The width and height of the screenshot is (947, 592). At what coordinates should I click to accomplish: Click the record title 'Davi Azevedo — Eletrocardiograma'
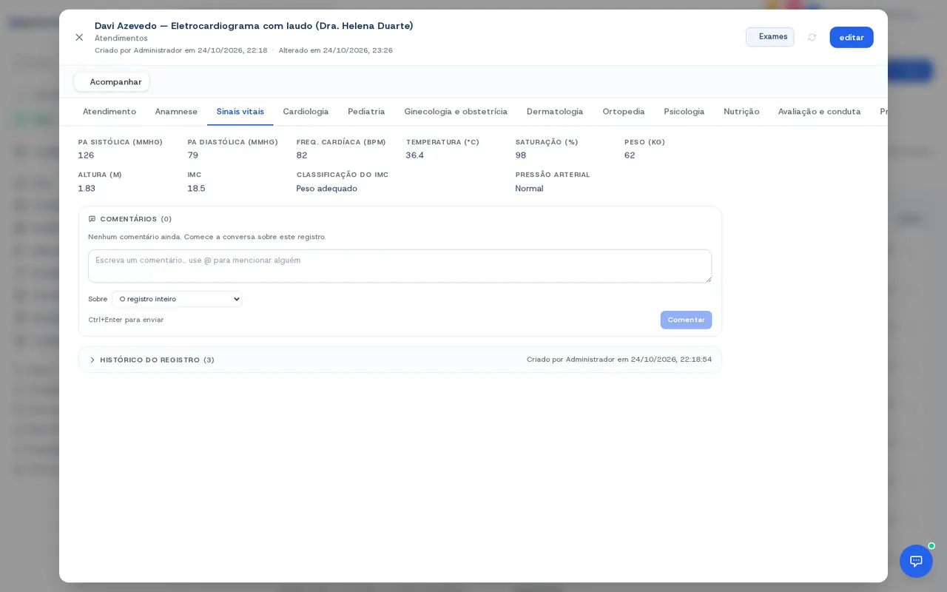pos(254,26)
